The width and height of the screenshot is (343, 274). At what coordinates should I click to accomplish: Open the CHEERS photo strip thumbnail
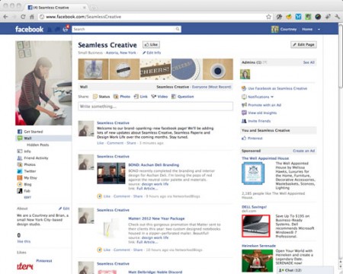point(155,69)
